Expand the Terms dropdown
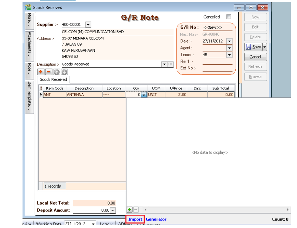 coord(229,55)
